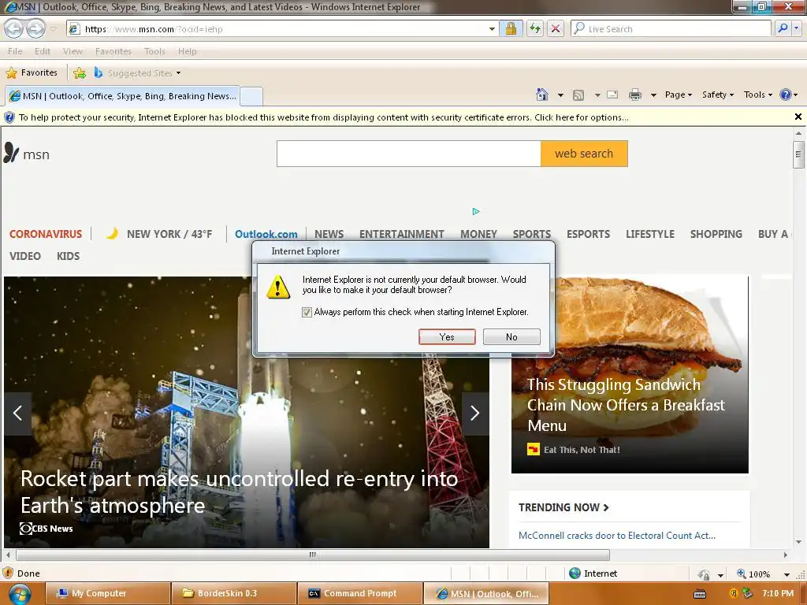The image size is (807, 605).
Task: Open a new blank tab
Action: (251, 96)
